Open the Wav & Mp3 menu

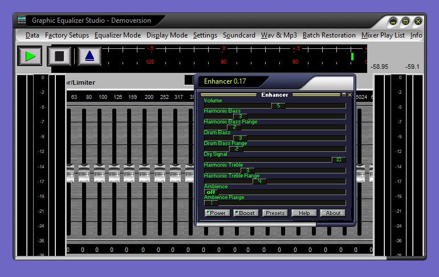point(279,35)
